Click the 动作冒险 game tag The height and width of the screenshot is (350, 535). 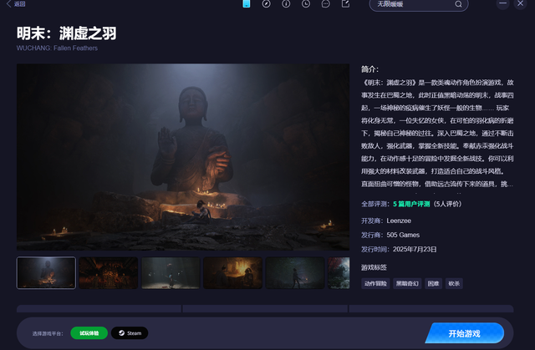375,283
